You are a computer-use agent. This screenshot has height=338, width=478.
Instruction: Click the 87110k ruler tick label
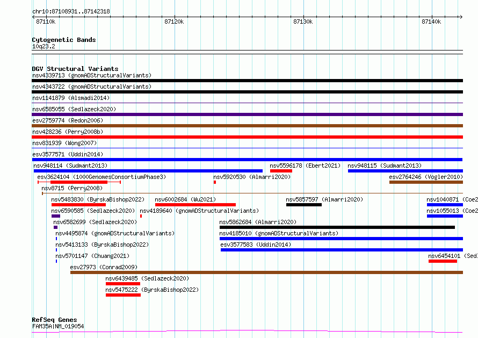[x=46, y=21]
